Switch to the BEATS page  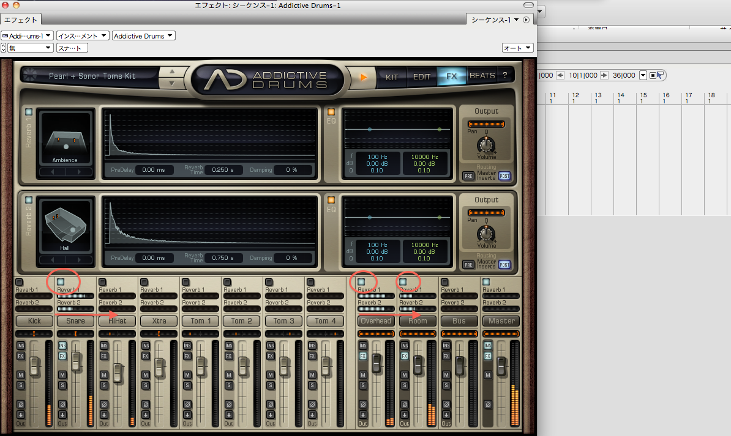point(482,76)
